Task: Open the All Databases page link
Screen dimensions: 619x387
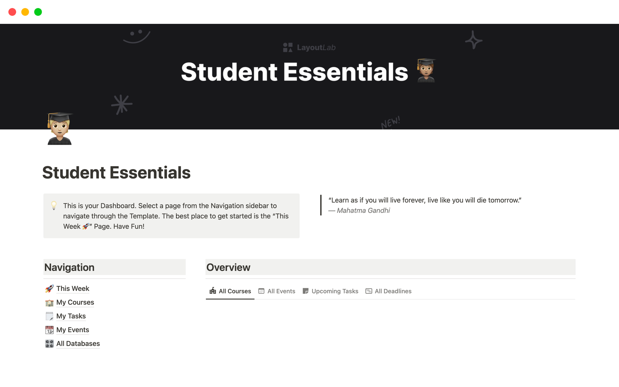Action: pos(78,344)
